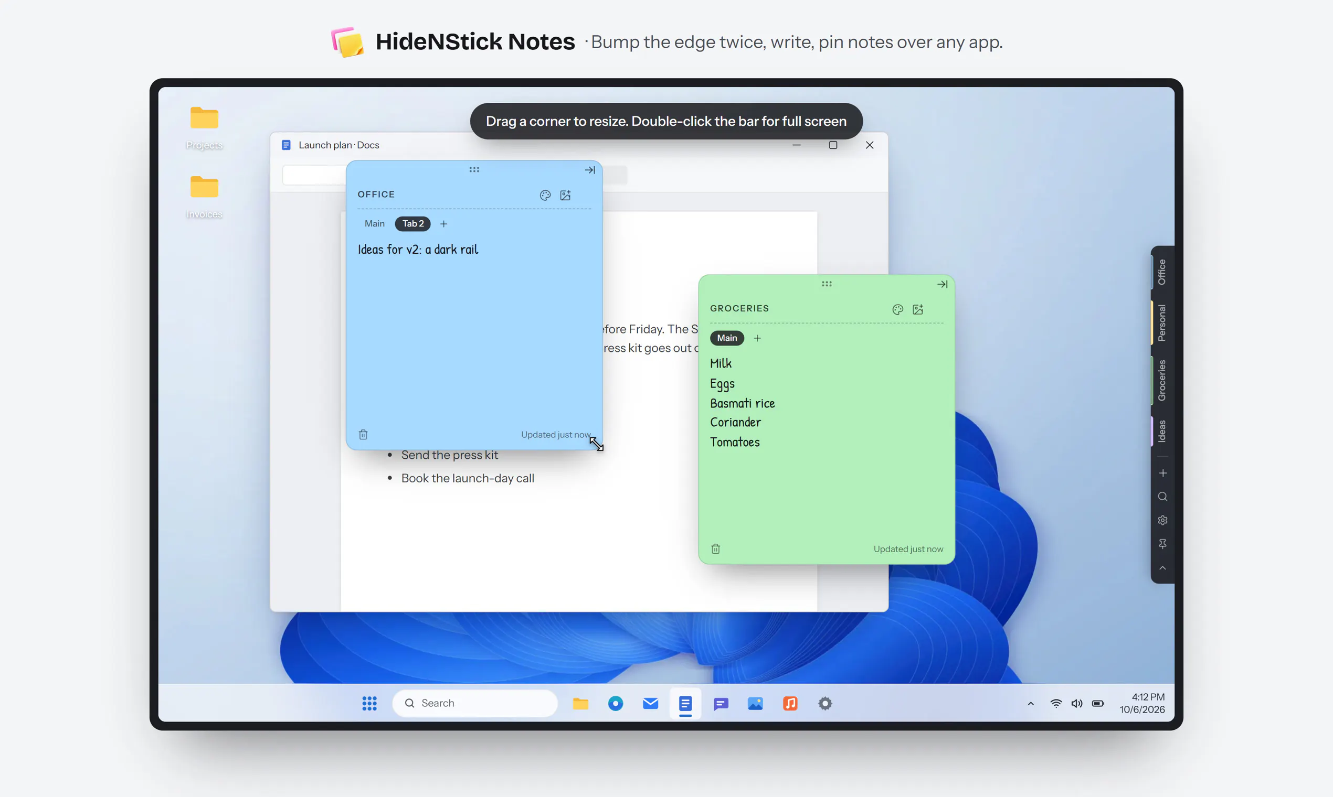The width and height of the screenshot is (1333, 797).
Task: Click the GROCERIES note title
Action: click(739, 308)
